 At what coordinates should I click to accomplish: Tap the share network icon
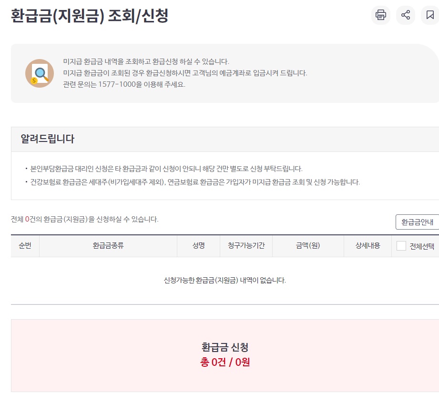pyautogui.click(x=405, y=16)
